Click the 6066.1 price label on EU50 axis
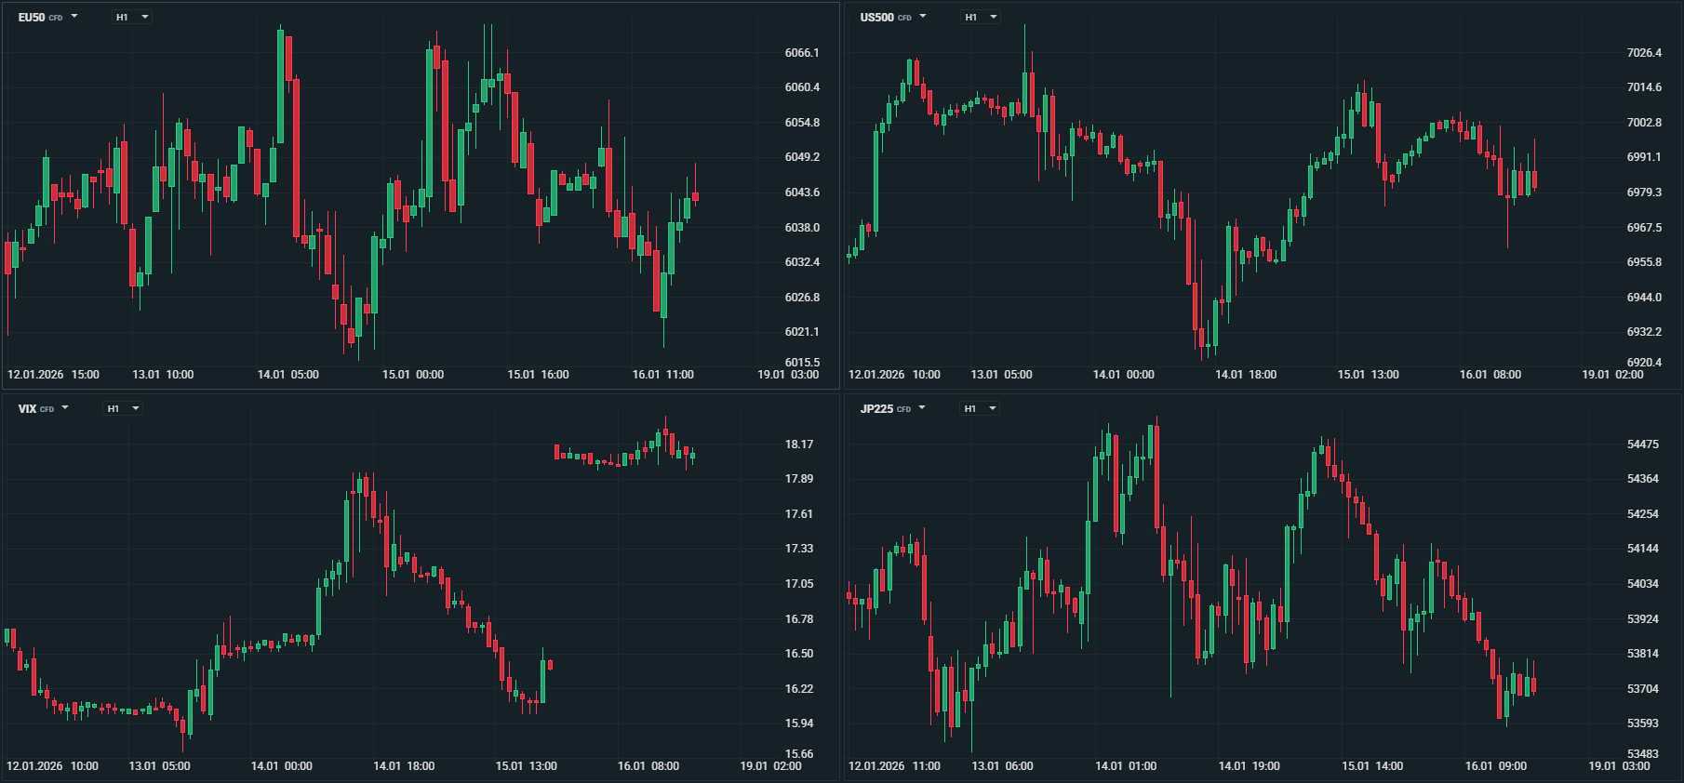Viewport: 1684px width, 783px height. click(x=802, y=53)
